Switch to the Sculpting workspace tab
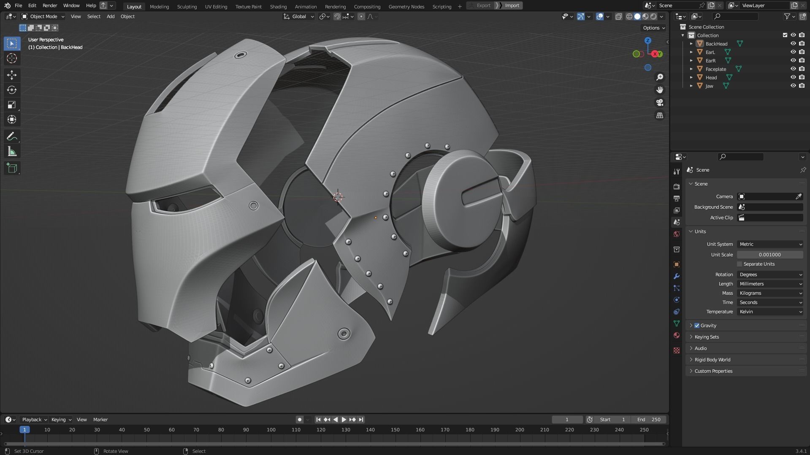Viewport: 810px width, 455px height. coord(187,6)
